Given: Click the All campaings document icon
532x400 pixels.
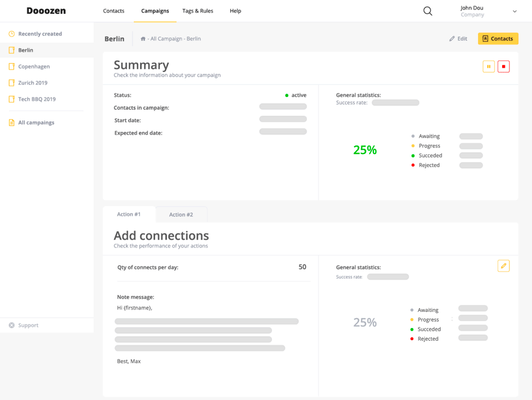Looking at the screenshot, I should coord(12,122).
